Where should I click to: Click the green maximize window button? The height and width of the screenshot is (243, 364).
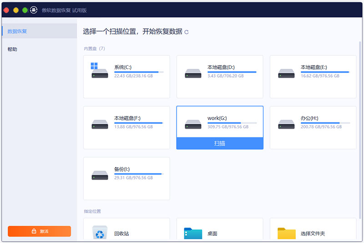click(x=25, y=10)
